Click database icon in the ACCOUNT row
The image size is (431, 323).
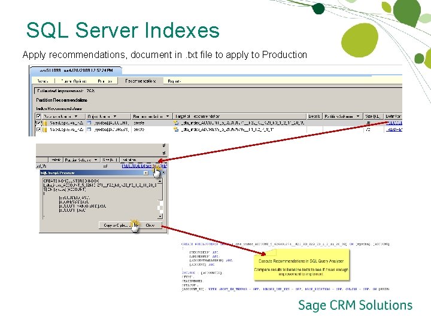click(45, 123)
